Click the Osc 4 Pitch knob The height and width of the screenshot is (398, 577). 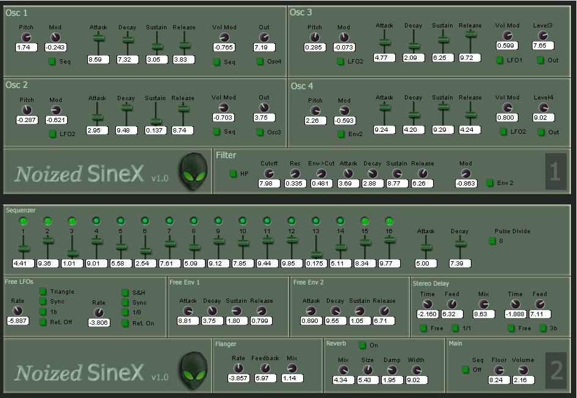click(315, 110)
